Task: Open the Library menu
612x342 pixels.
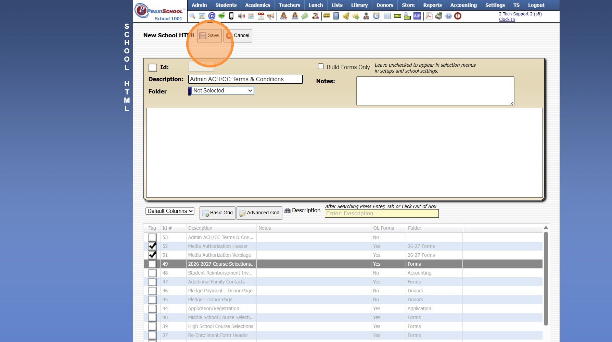Action: 359,5
